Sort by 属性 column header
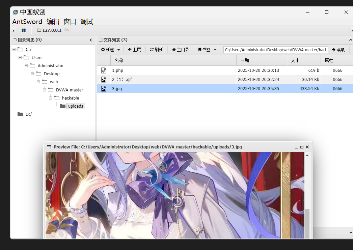The height and width of the screenshot is (250, 353). click(337, 60)
